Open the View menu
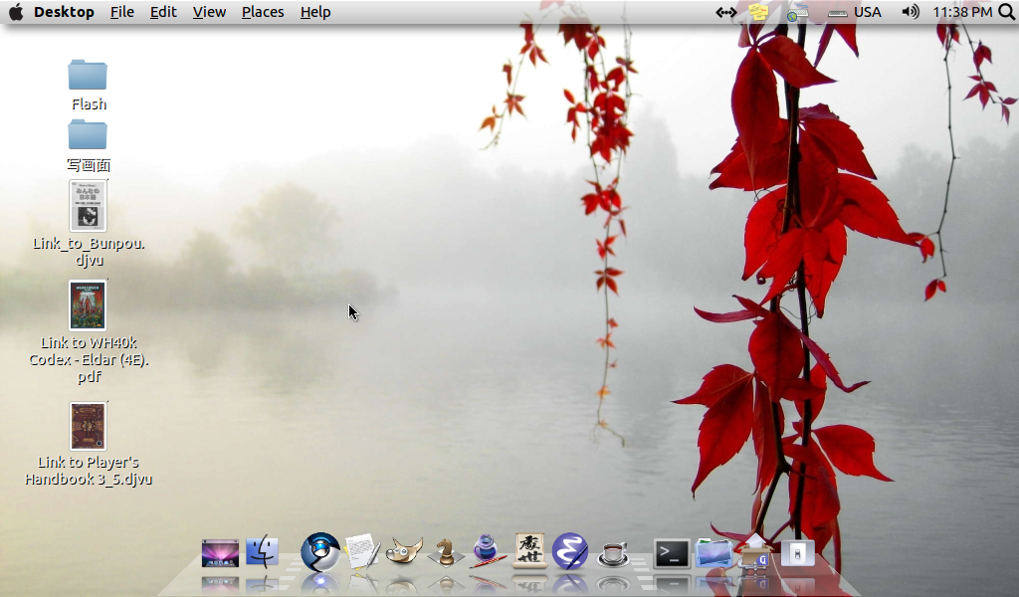Image resolution: width=1019 pixels, height=597 pixels. click(209, 12)
